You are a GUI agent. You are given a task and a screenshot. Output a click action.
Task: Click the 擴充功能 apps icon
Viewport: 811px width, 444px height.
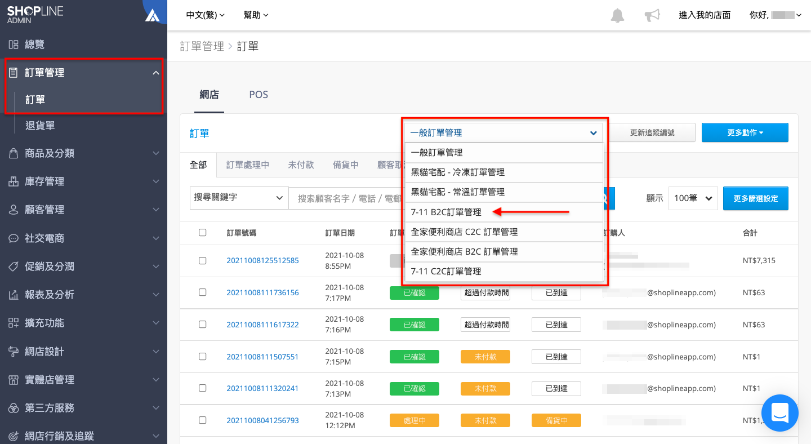14,323
